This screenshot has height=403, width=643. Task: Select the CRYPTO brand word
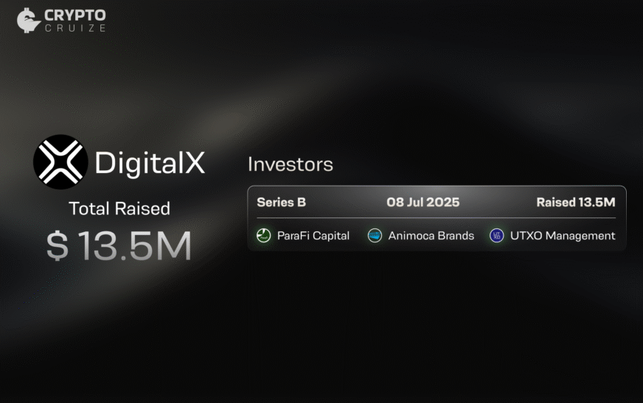(x=74, y=15)
